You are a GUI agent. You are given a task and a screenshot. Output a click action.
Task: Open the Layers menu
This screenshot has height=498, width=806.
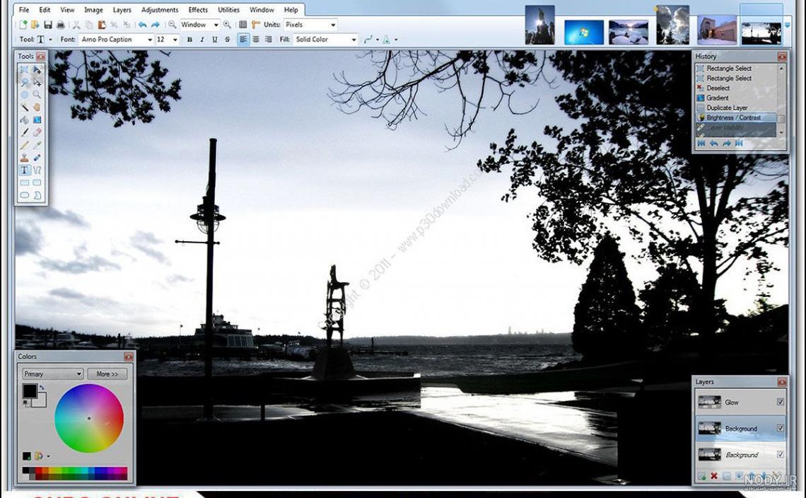(122, 10)
